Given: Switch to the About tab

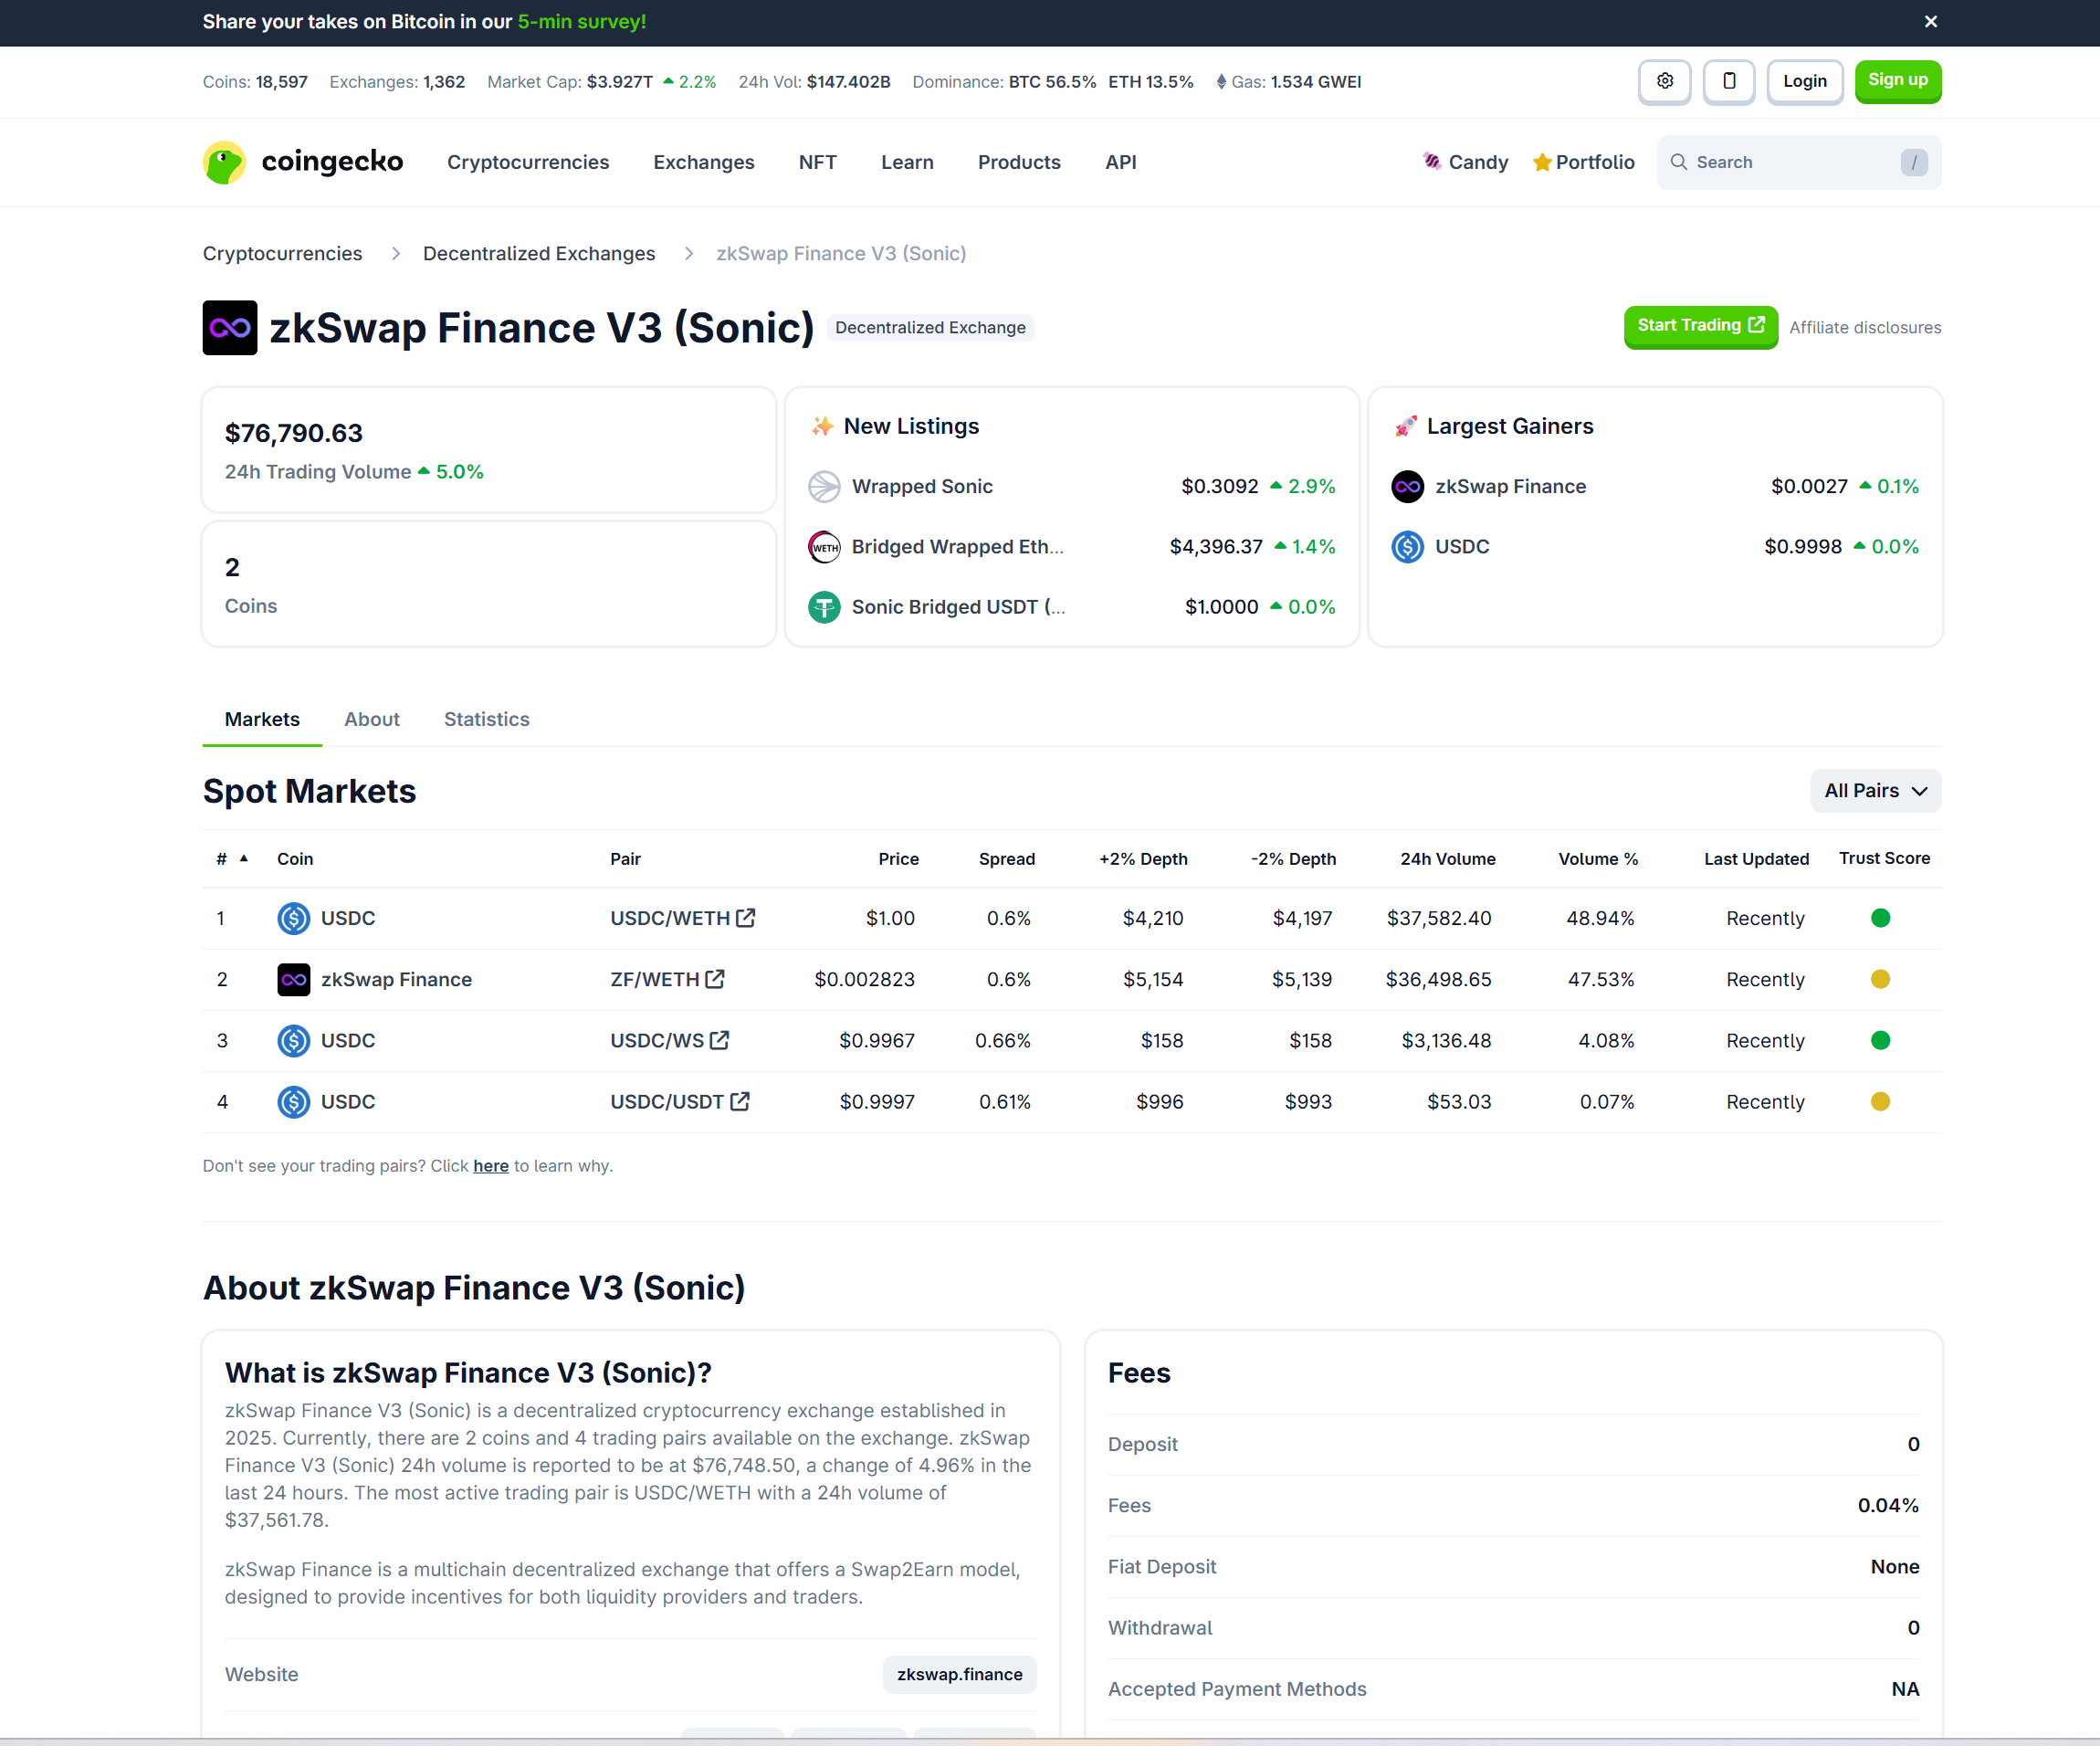Looking at the screenshot, I should click(371, 719).
